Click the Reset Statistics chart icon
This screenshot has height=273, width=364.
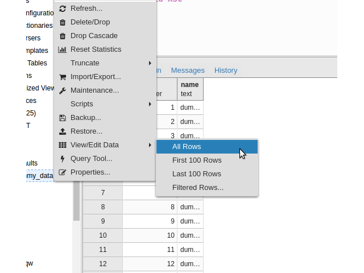[x=62, y=49]
